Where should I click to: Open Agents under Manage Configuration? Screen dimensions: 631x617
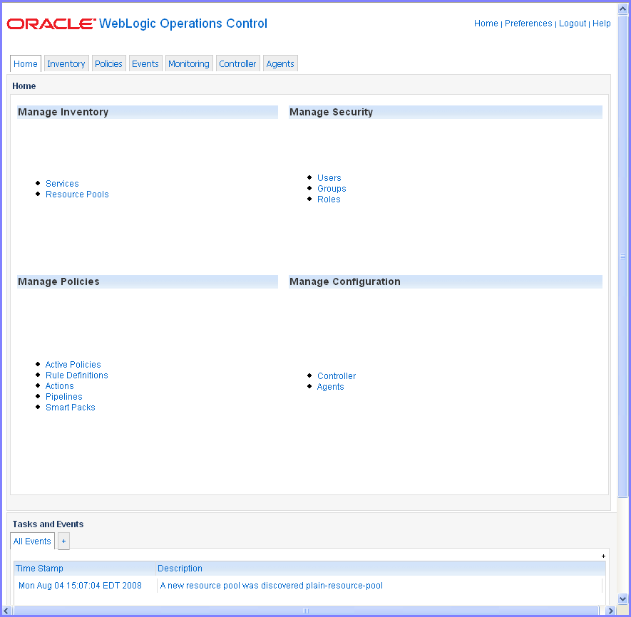(330, 387)
